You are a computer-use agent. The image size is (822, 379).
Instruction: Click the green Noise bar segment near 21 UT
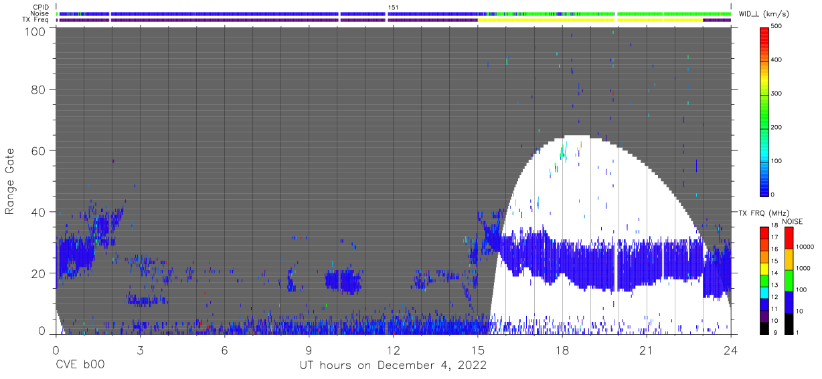(x=640, y=13)
